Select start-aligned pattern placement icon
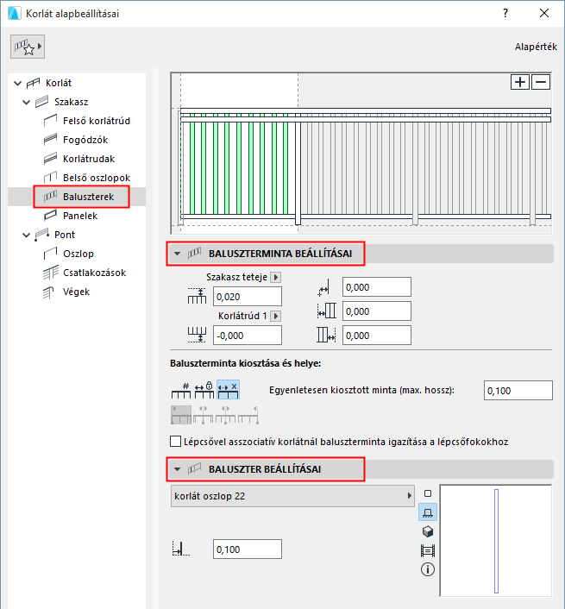 coord(181,414)
